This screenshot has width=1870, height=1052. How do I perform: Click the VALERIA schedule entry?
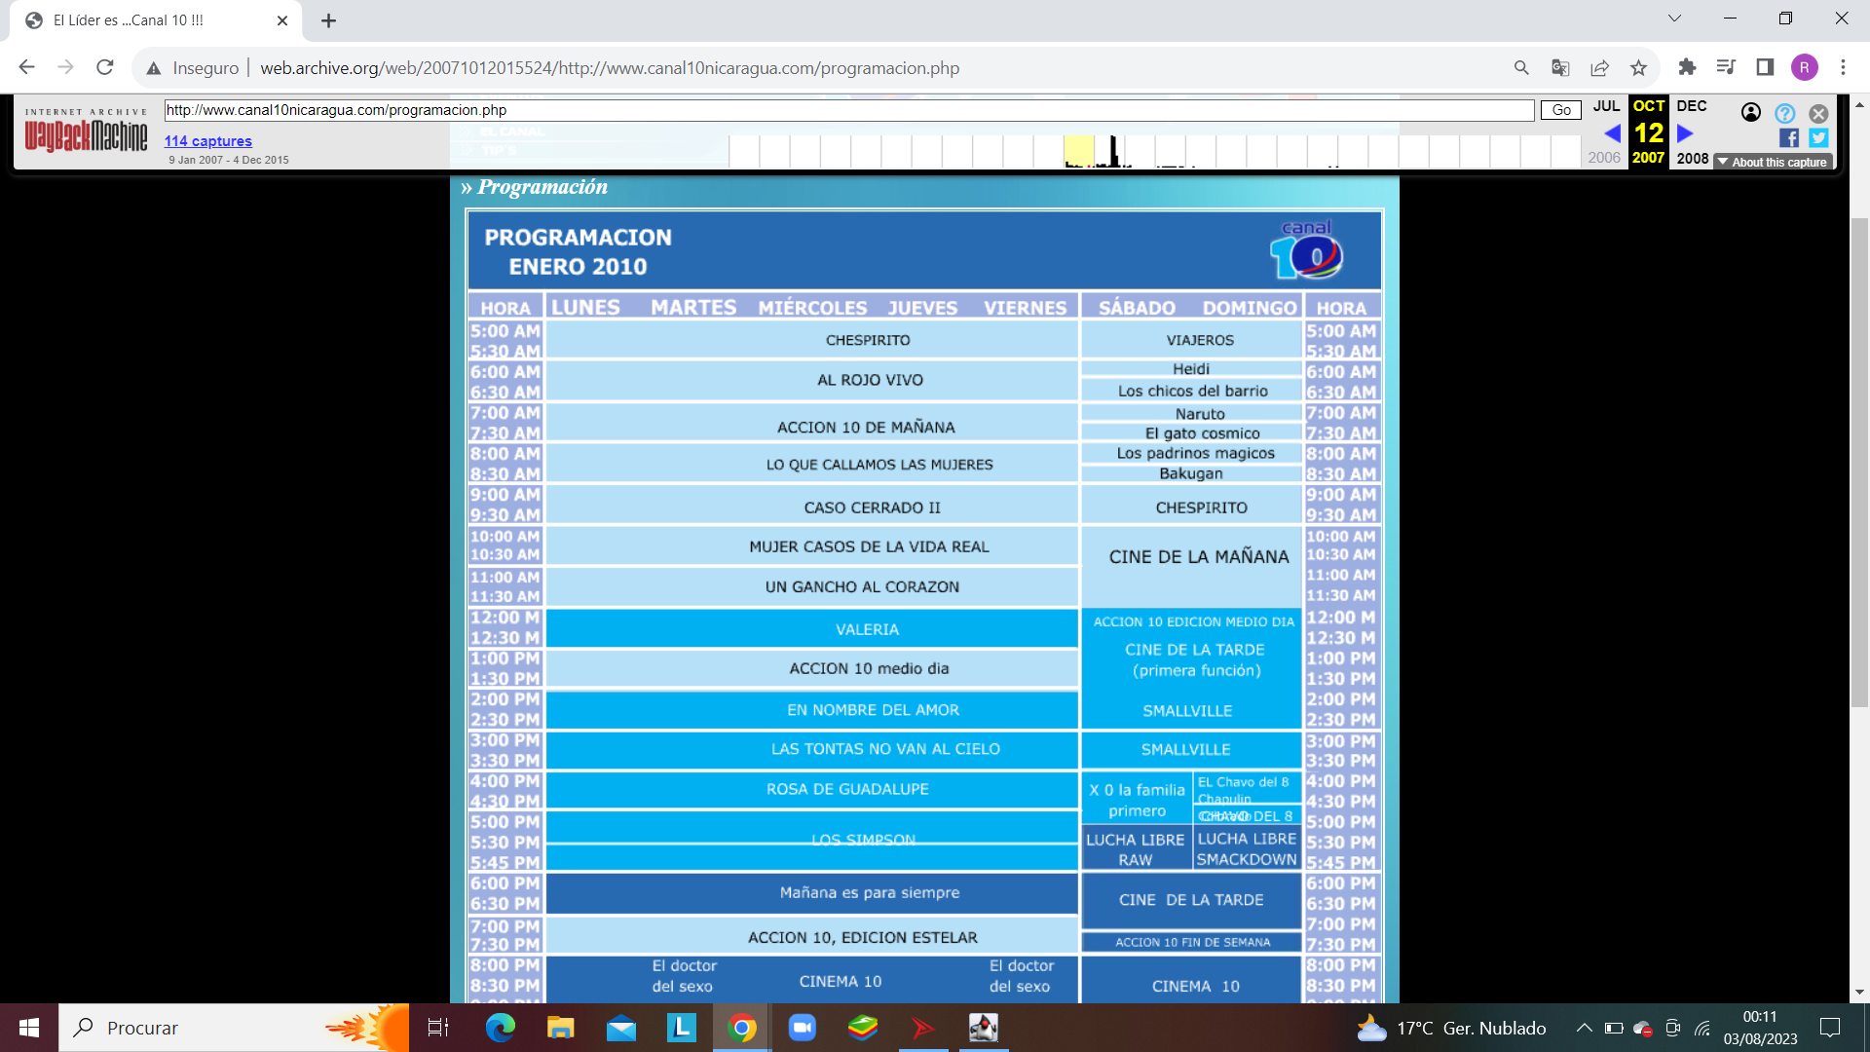tap(867, 629)
